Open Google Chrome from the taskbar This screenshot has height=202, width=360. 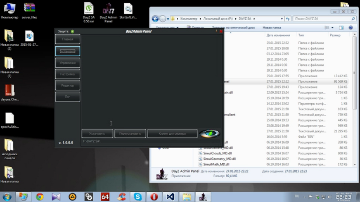tap(40, 197)
